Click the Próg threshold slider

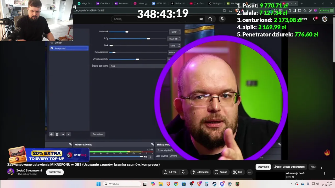coord(138,39)
